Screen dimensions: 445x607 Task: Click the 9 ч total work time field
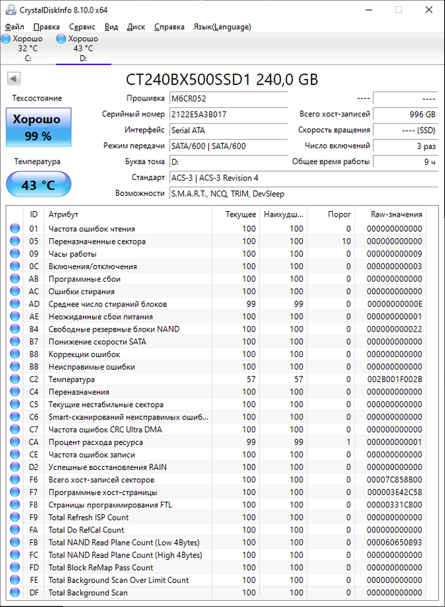tap(405, 162)
